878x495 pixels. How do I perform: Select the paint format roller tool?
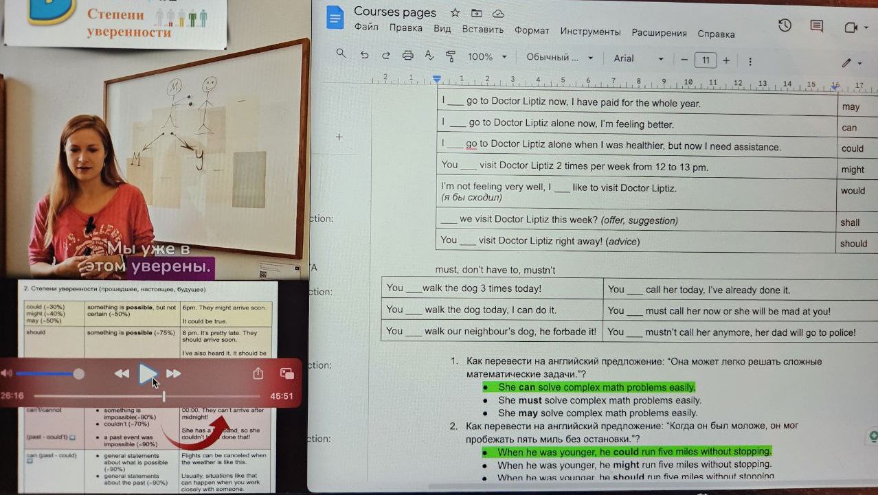tap(451, 56)
